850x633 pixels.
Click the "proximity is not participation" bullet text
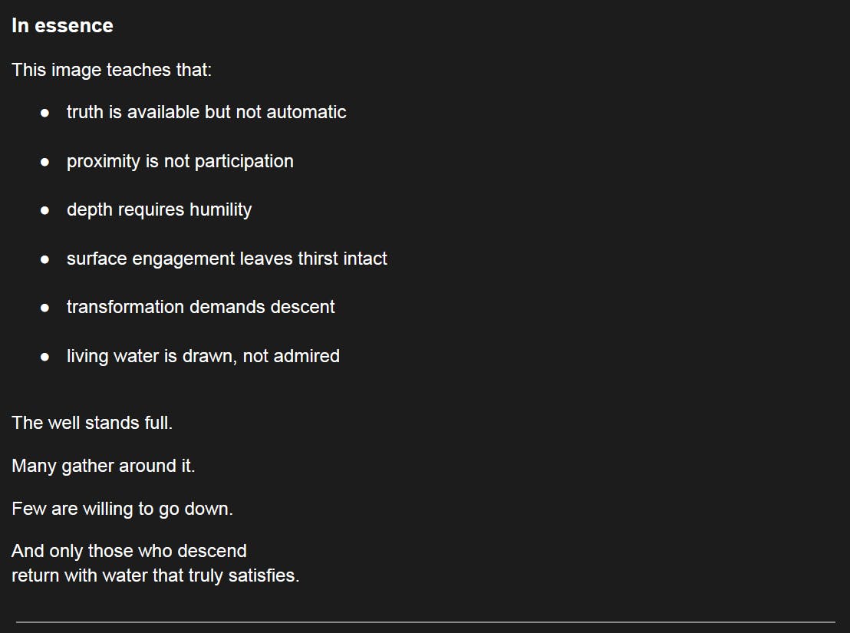pyautogui.click(x=180, y=161)
